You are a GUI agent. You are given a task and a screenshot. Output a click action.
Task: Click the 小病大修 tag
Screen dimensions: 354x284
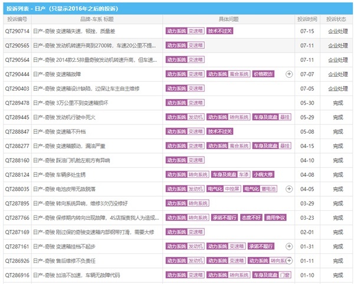[x=263, y=174]
